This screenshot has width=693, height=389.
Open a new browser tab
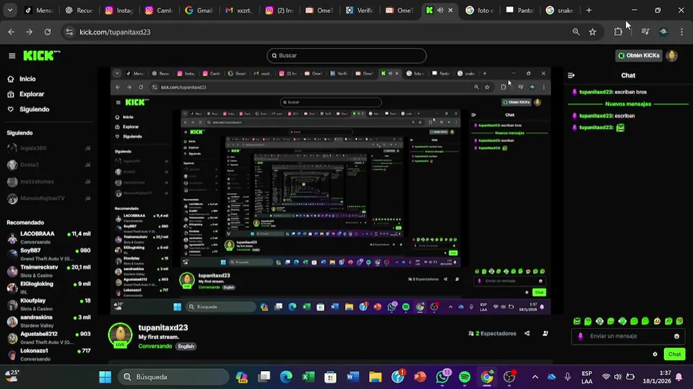pos(589,10)
